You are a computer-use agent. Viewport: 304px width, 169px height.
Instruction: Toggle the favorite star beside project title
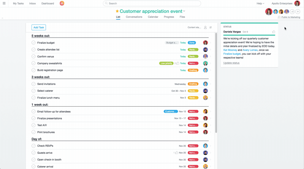tap(117, 11)
